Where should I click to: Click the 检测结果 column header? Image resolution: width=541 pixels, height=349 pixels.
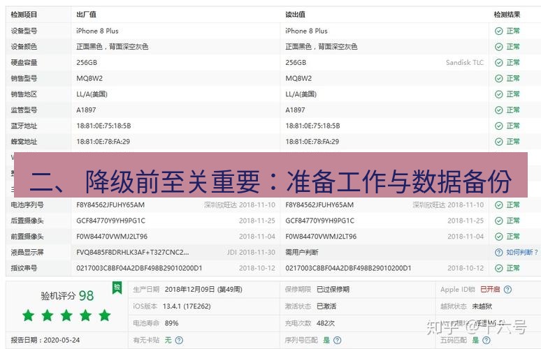(507, 15)
